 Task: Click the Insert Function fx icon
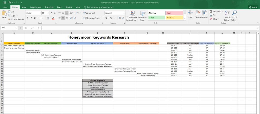[38, 28]
